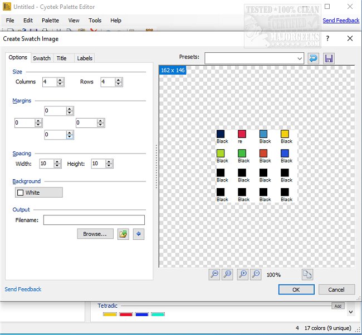Decrease the Rows value
The width and height of the screenshot is (362, 335).
[x=119, y=84]
